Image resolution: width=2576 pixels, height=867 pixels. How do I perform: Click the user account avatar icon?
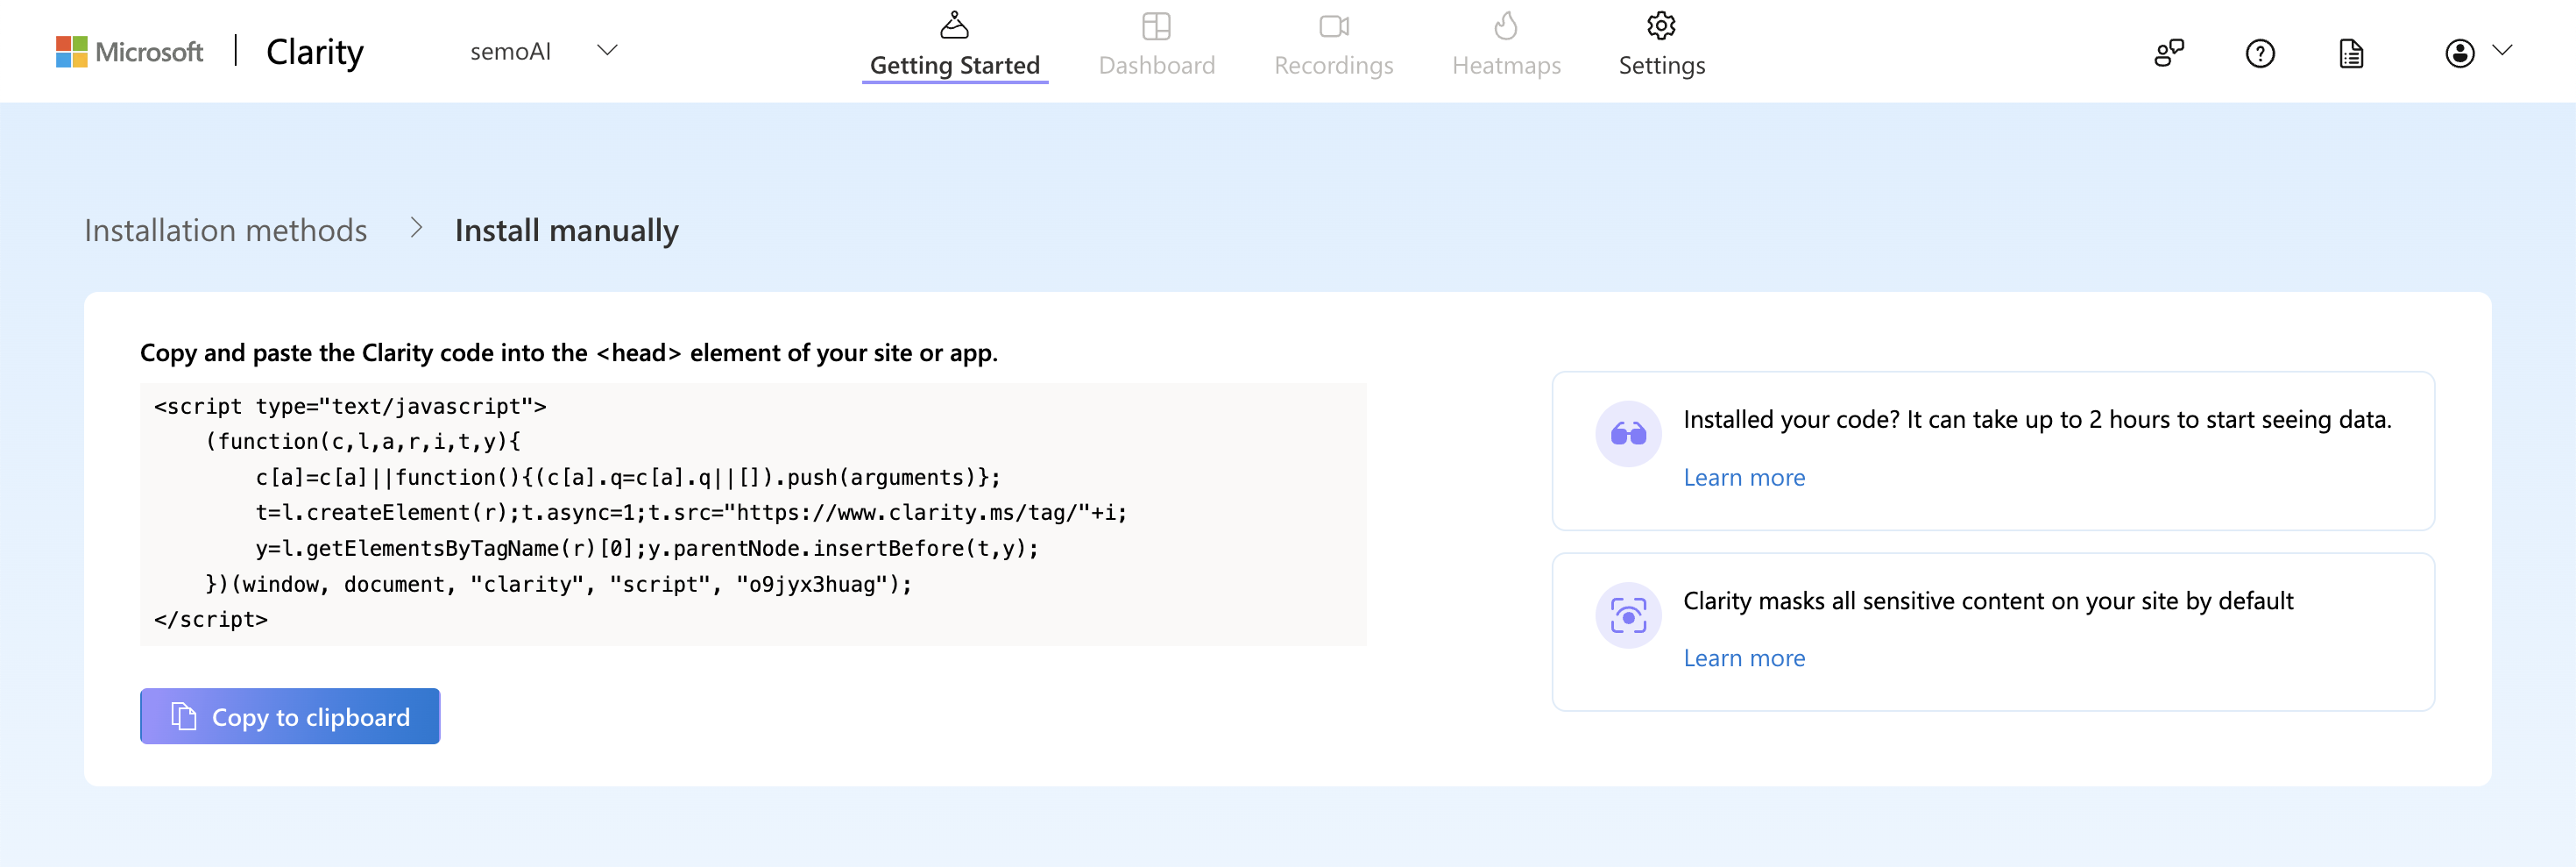pyautogui.click(x=2459, y=53)
